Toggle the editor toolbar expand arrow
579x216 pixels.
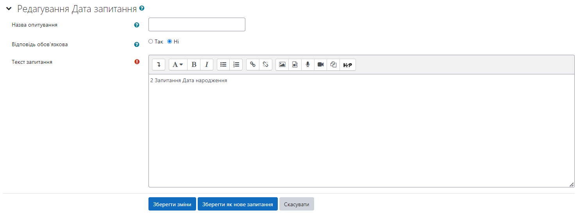(x=159, y=65)
